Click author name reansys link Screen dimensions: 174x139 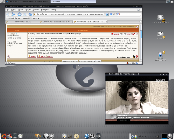tap(11, 34)
